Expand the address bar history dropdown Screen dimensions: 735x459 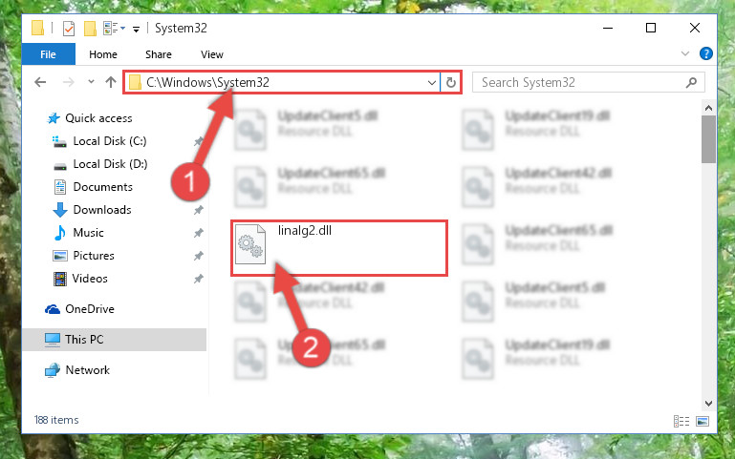[432, 83]
